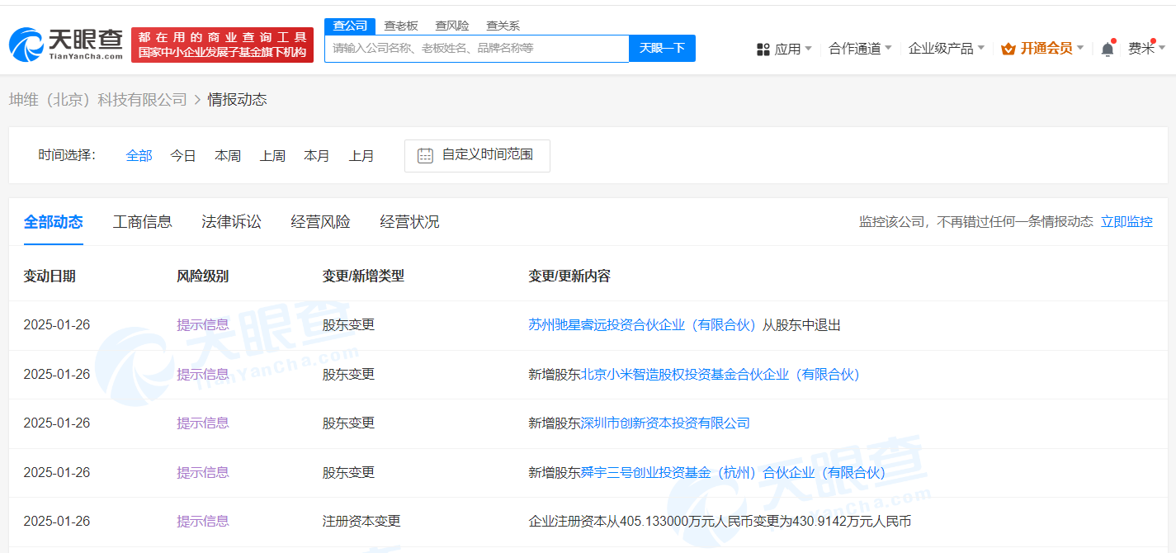Click the apps grid icon
The width and height of the screenshot is (1176, 553).
[x=763, y=50]
